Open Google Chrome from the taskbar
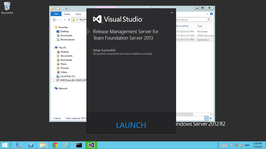The height and width of the screenshot is (149, 266). [x=55, y=145]
